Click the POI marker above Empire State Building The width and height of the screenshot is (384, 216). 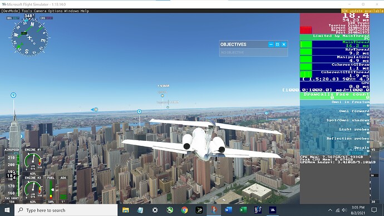point(13,95)
